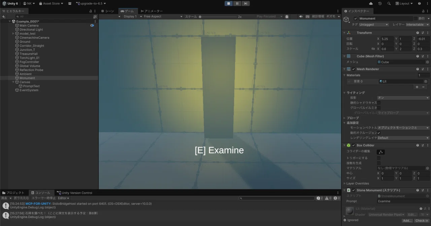Toggle Monument active checkbox
The height and width of the screenshot is (226, 431).
tap(356, 19)
